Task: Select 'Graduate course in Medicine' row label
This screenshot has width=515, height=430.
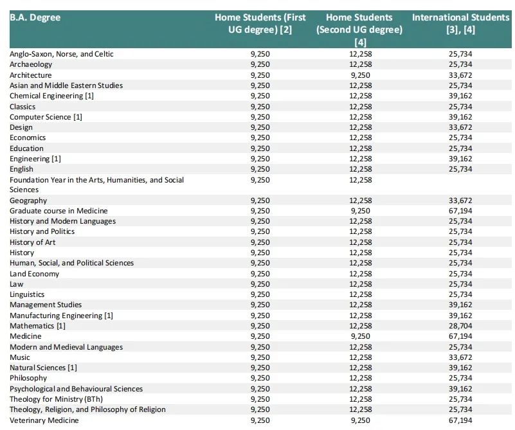Action: (x=59, y=211)
